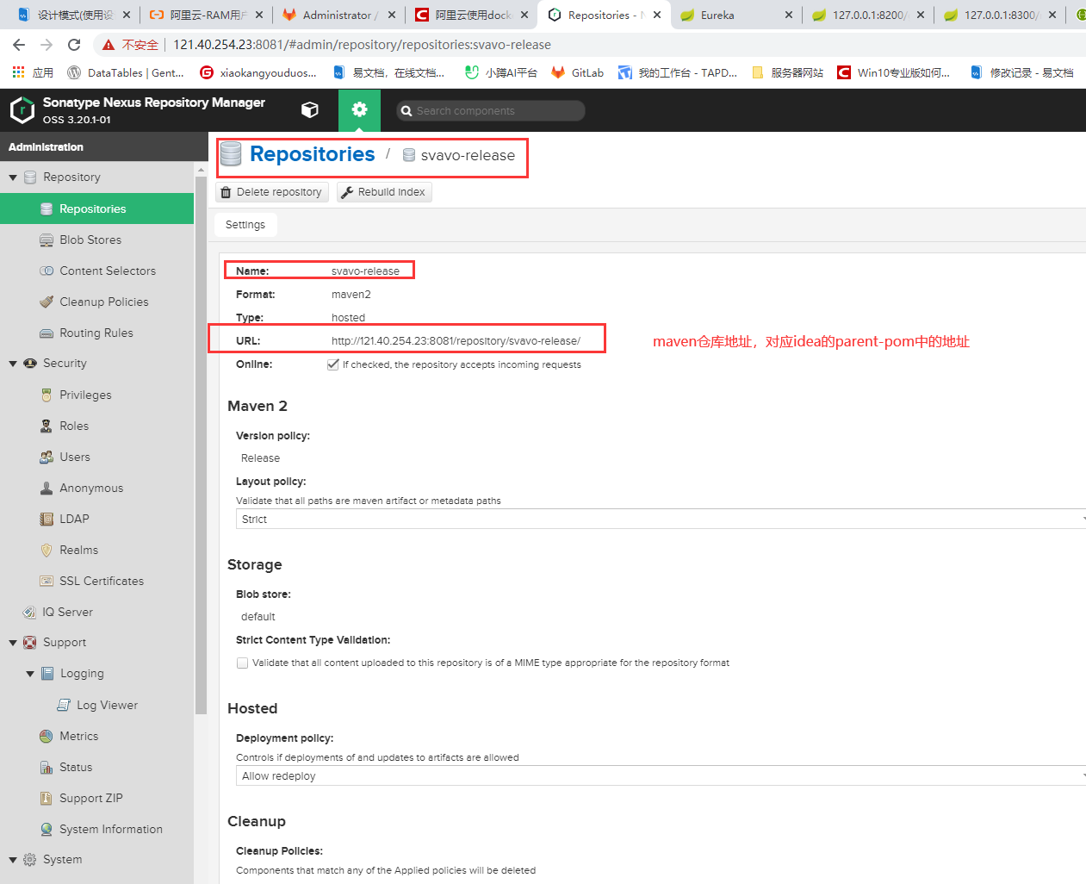Click the browser reload icon
This screenshot has height=884, width=1086.
[74, 45]
